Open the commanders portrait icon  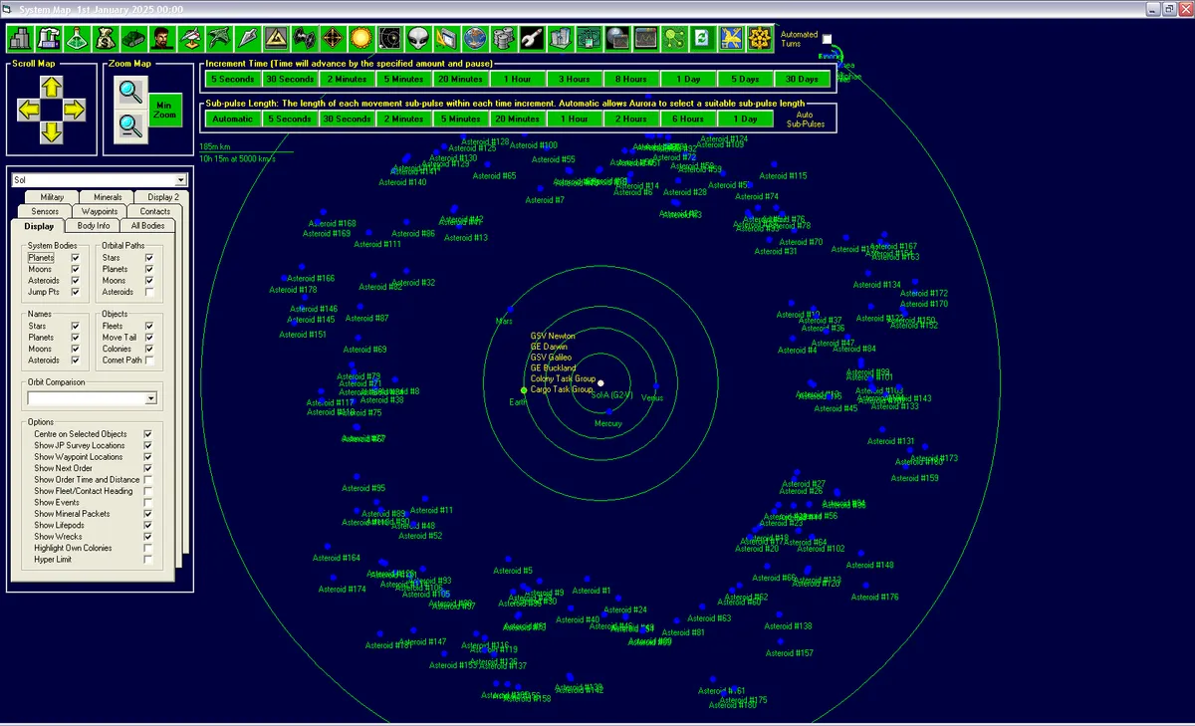(x=162, y=38)
